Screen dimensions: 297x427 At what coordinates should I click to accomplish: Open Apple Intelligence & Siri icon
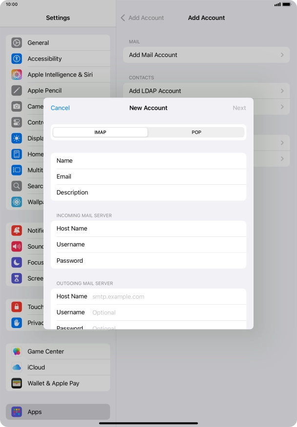coord(17,75)
